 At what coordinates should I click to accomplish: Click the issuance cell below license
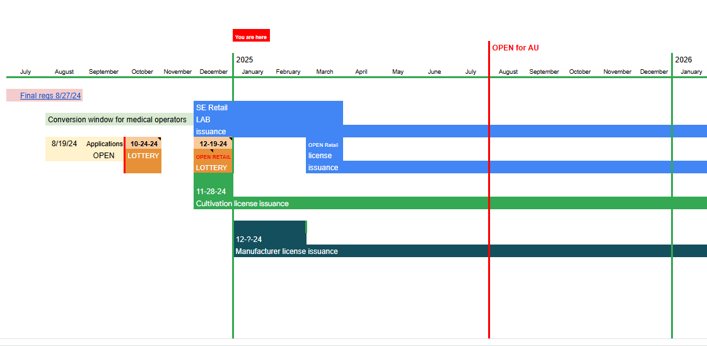click(x=324, y=168)
